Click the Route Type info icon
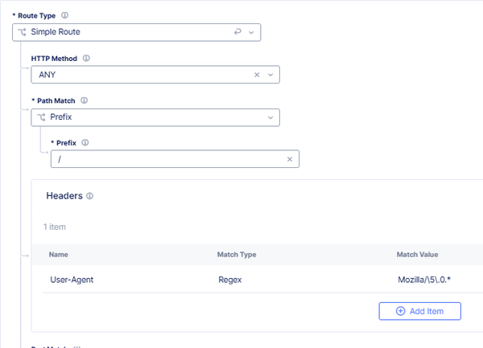This screenshot has height=348, width=483. pos(64,15)
